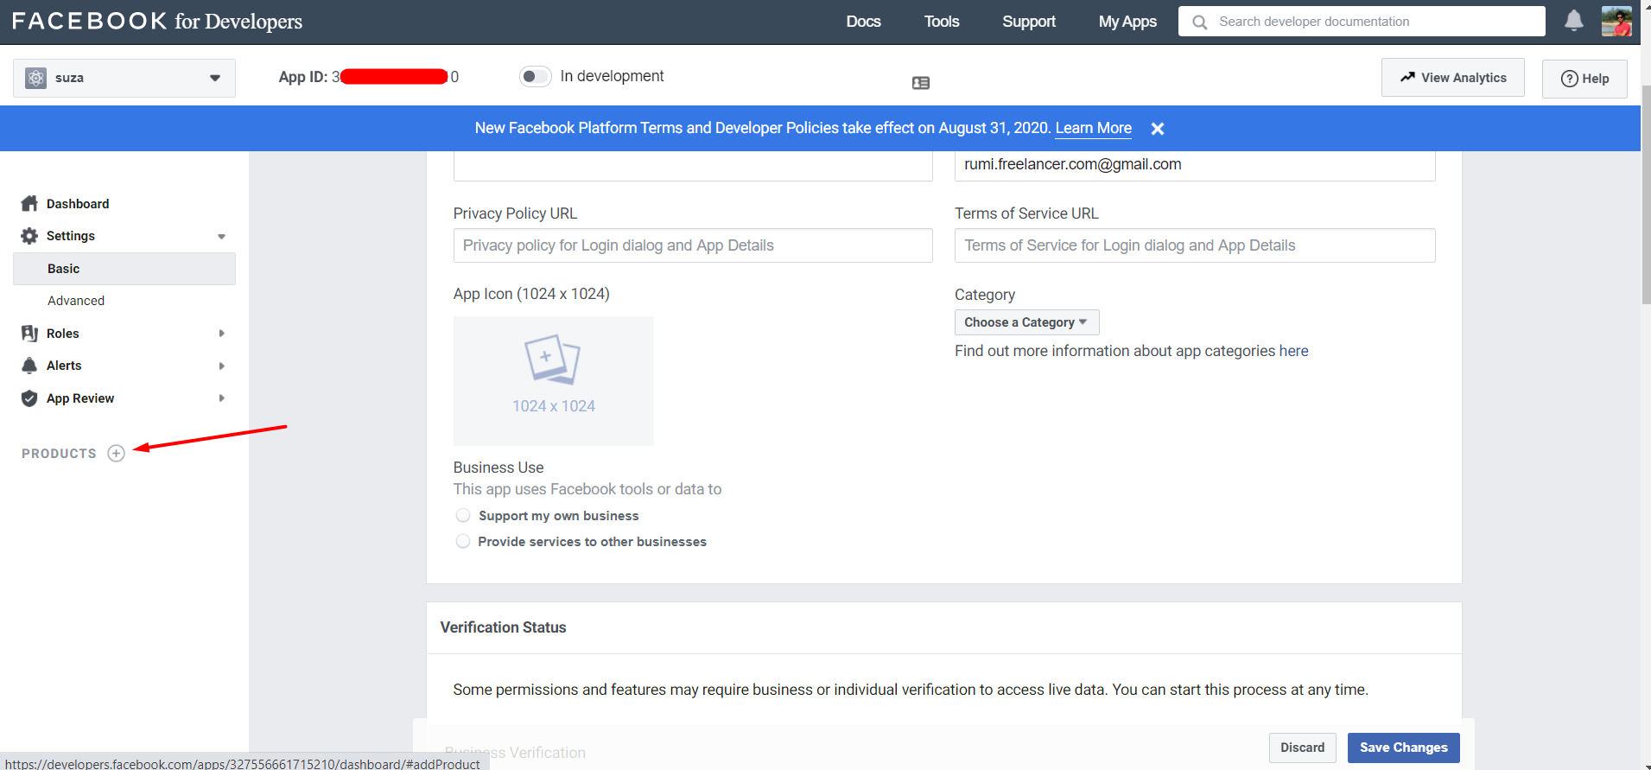Viewport: 1651px width, 770px height.
Task: Open the app categories 'here' link
Action: pos(1293,351)
